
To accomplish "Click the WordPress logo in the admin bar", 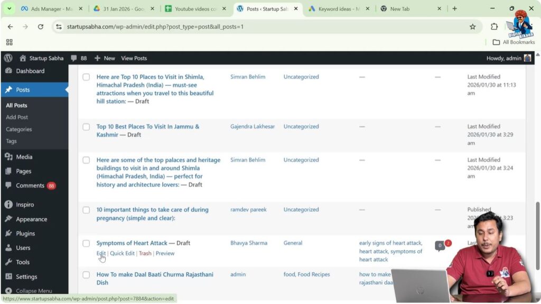I will [7, 58].
